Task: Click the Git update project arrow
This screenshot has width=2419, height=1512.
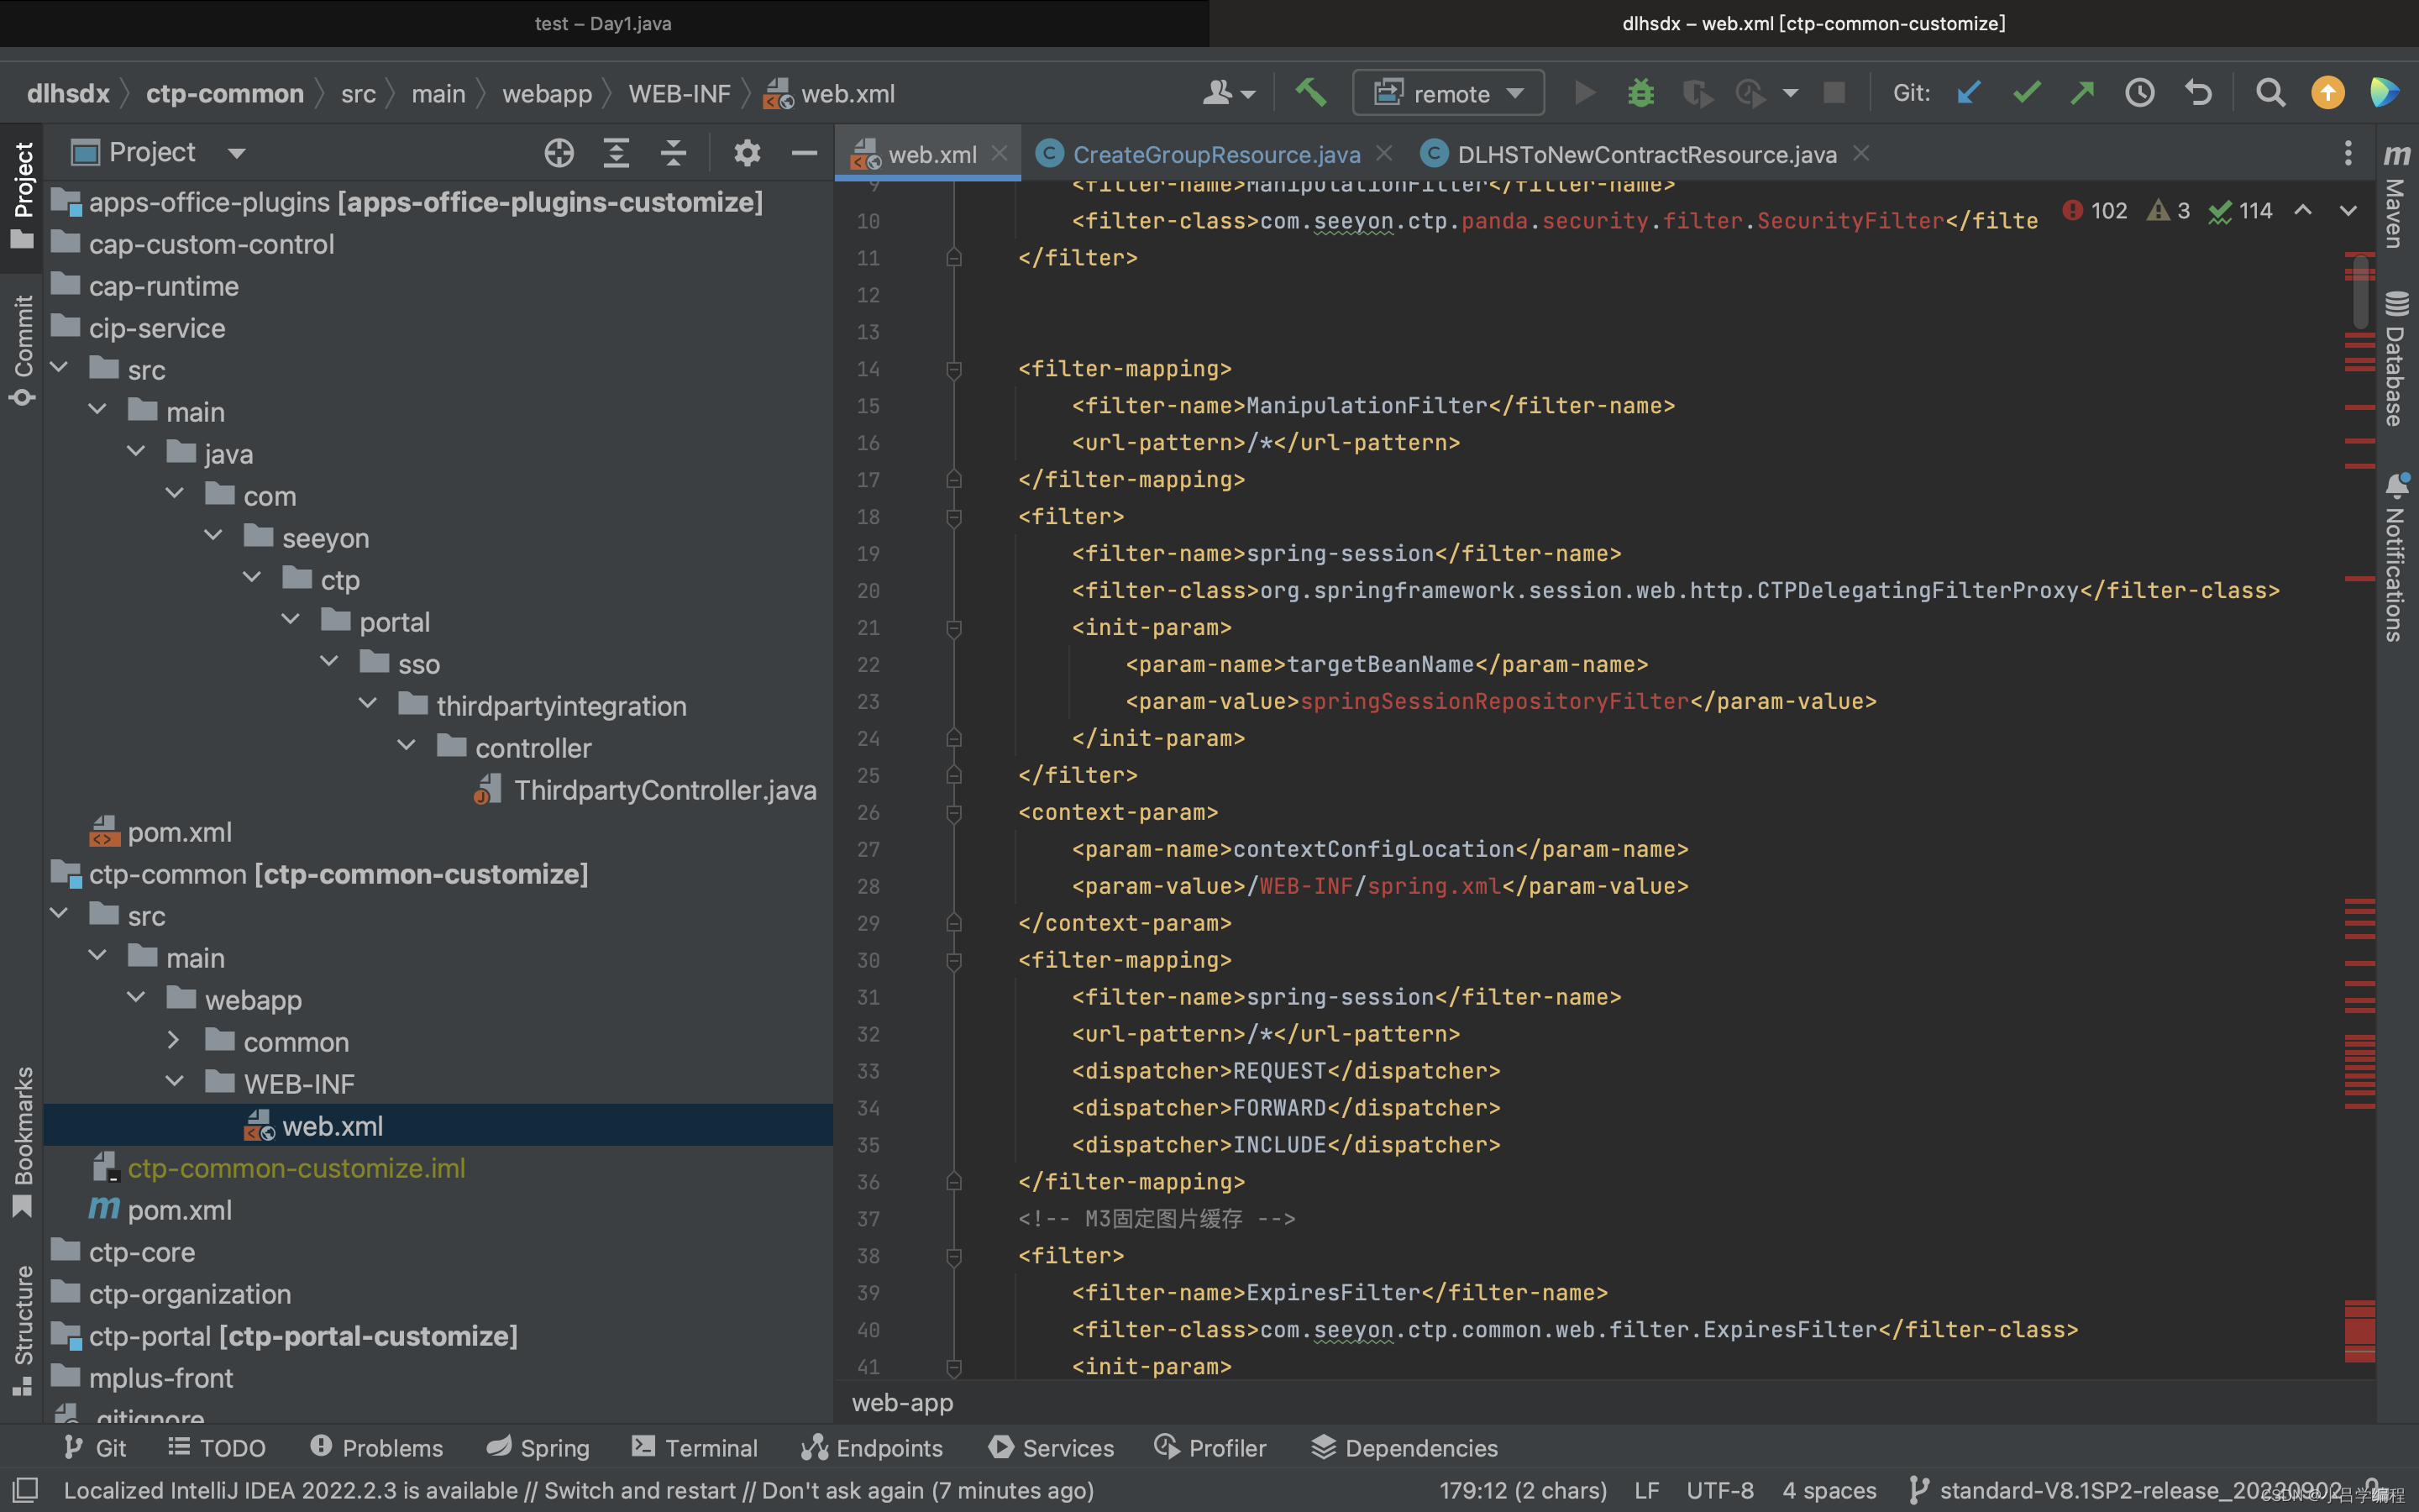Action: point(1968,93)
